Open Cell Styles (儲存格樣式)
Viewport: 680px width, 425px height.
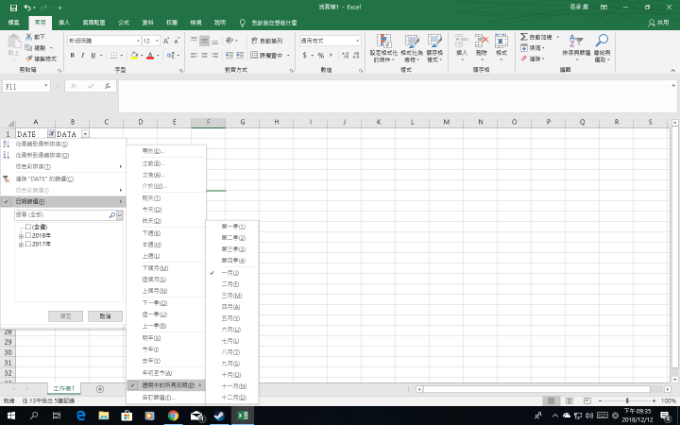[434, 48]
